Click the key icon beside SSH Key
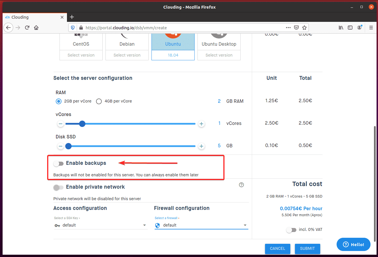 (x=57, y=225)
